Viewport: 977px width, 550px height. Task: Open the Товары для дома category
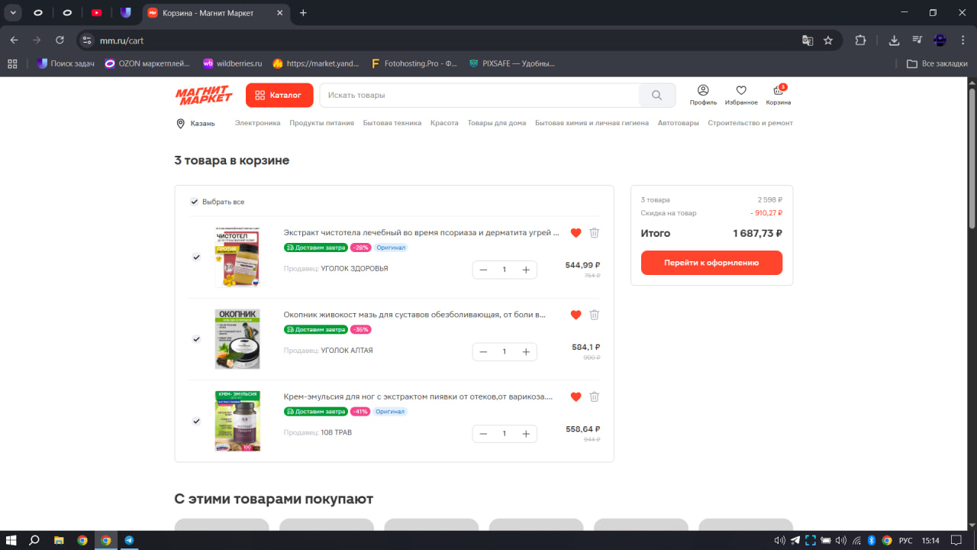point(497,123)
